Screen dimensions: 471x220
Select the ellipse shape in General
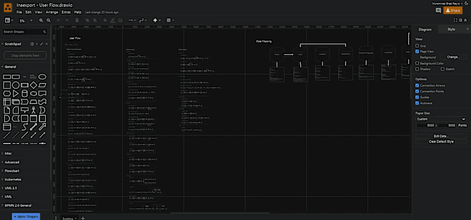[42, 77]
